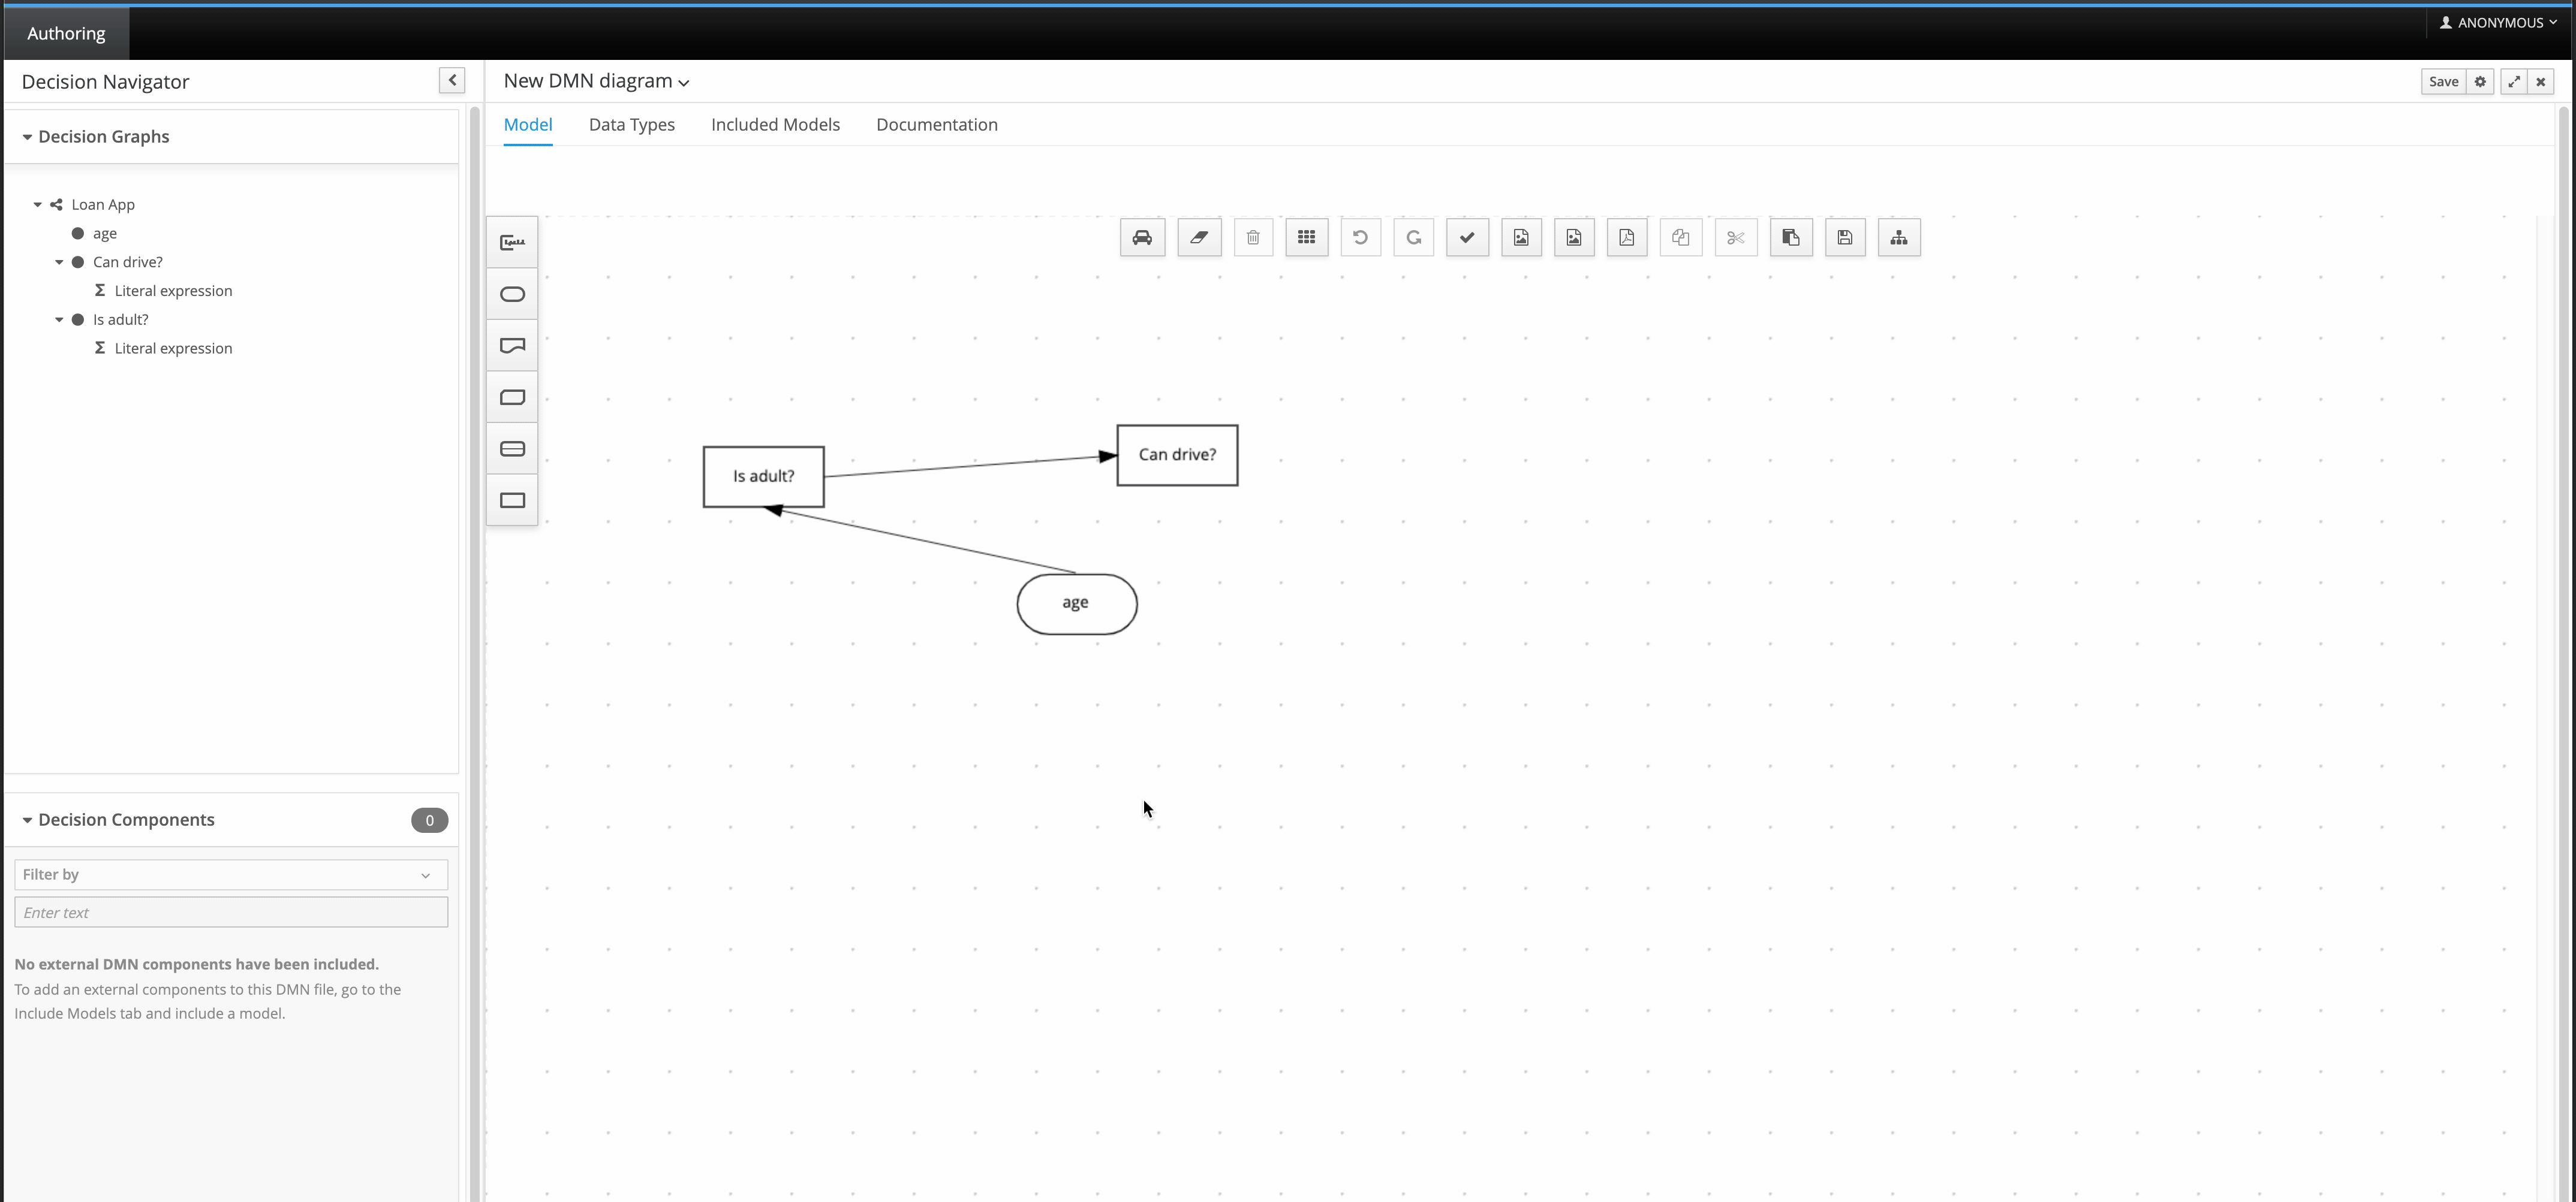Open the New DMN diagram title dropdown
Image resolution: width=2576 pixels, height=1202 pixels.
click(596, 81)
